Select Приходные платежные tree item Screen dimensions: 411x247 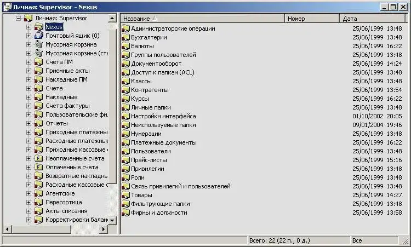[77, 132]
